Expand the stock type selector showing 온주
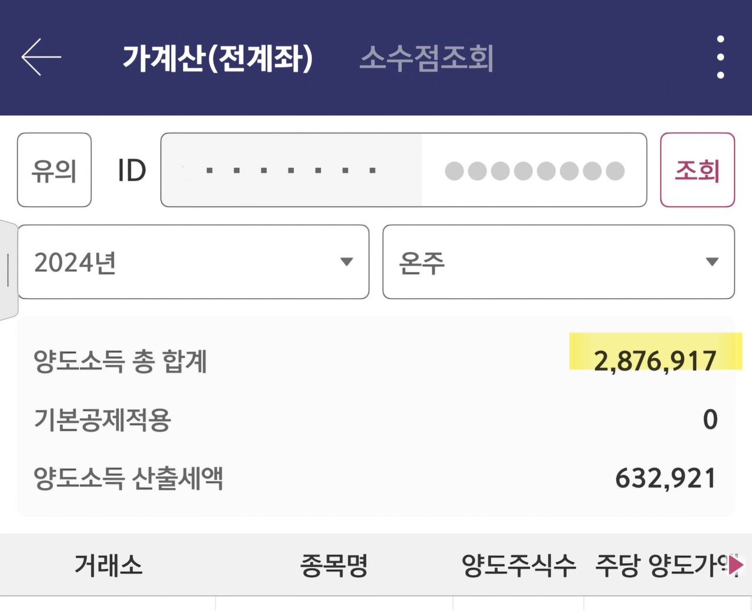This screenshot has width=752, height=611. [x=558, y=262]
